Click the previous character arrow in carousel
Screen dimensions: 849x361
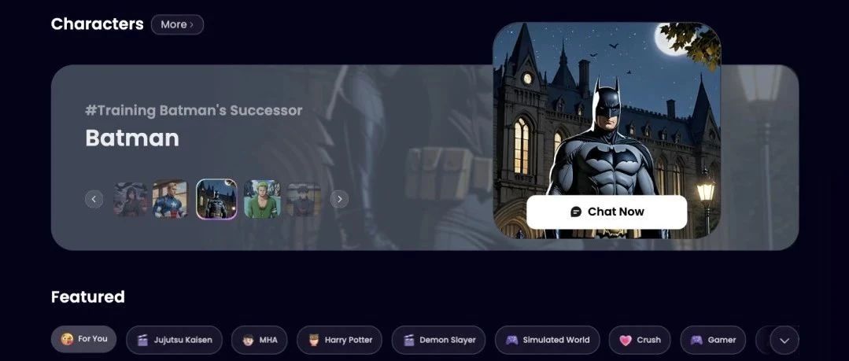[94, 199]
